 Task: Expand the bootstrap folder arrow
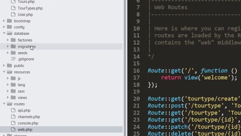point(4,21)
